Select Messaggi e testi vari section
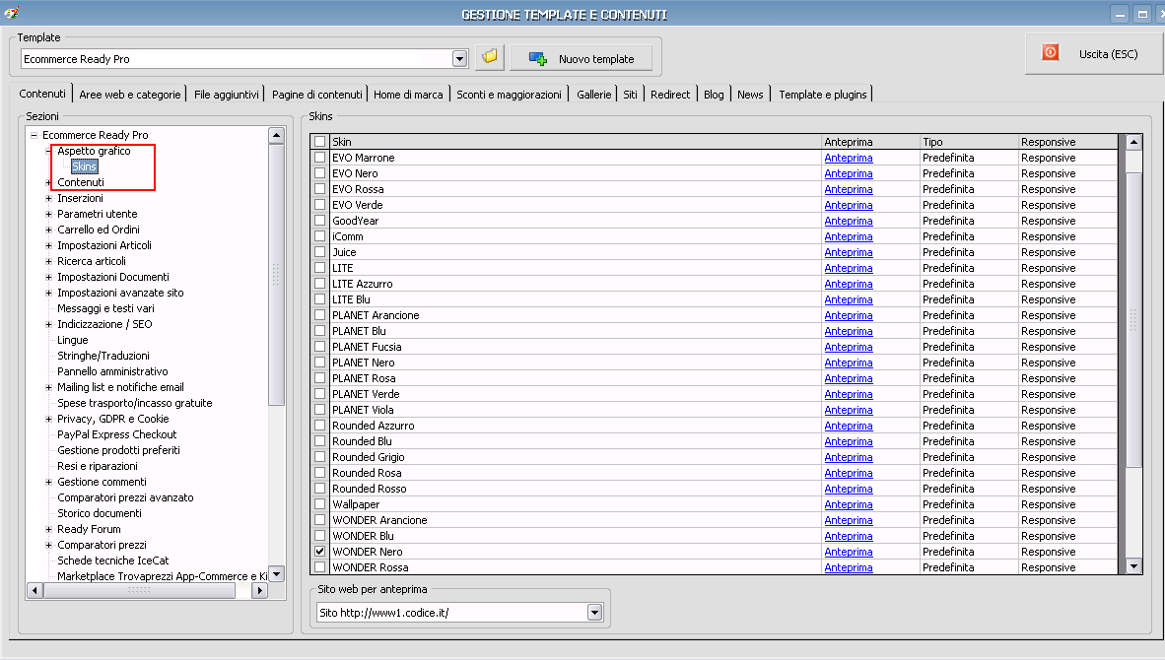The height and width of the screenshot is (660, 1165). tap(105, 308)
